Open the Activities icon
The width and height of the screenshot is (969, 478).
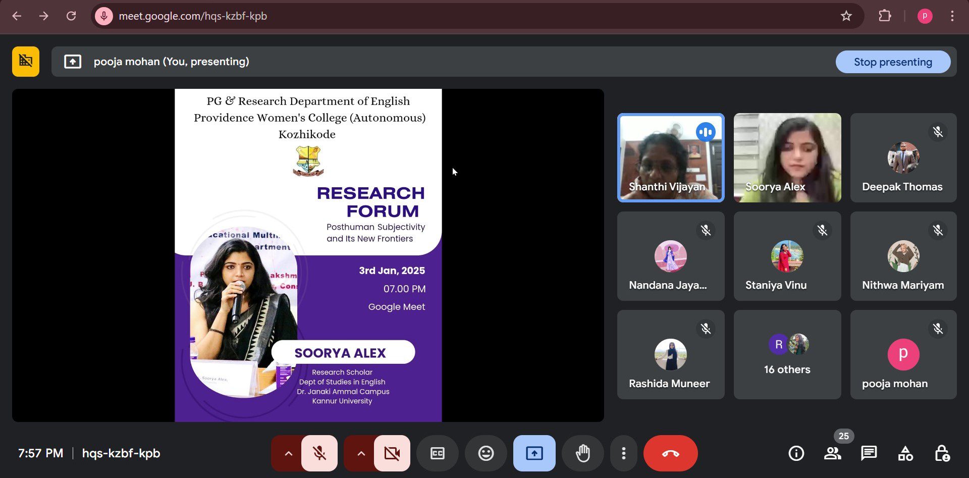pos(905,453)
